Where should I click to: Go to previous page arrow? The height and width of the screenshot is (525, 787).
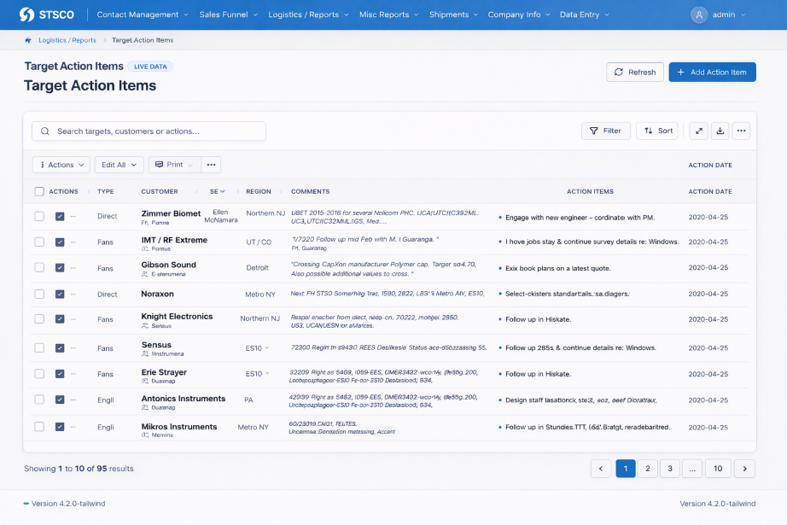(601, 469)
